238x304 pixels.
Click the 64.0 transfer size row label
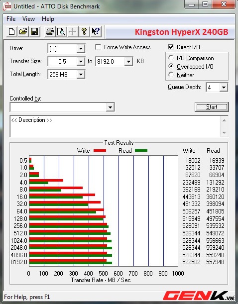(x=22, y=211)
